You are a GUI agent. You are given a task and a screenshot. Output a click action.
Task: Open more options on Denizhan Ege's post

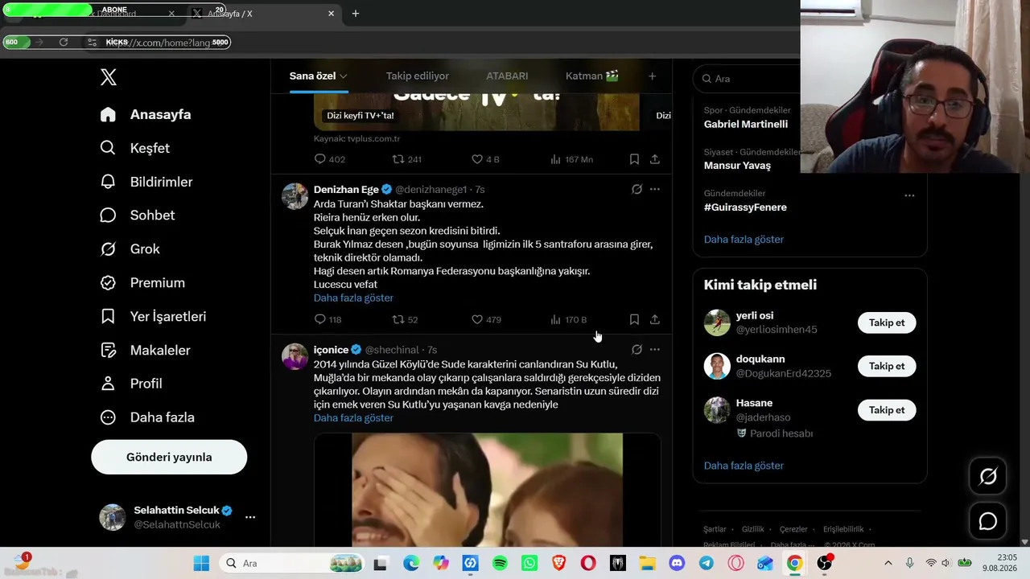point(655,190)
